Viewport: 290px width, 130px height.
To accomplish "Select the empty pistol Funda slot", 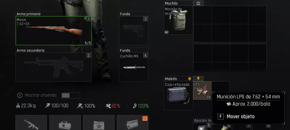I will [134, 31].
